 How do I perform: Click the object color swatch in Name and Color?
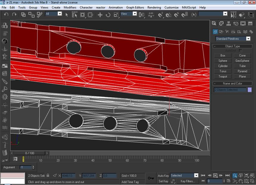point(249,90)
